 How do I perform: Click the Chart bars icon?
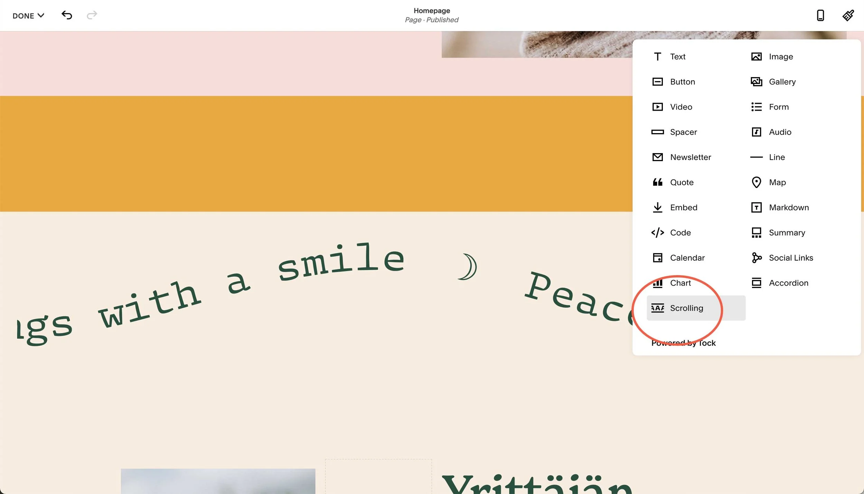657,283
